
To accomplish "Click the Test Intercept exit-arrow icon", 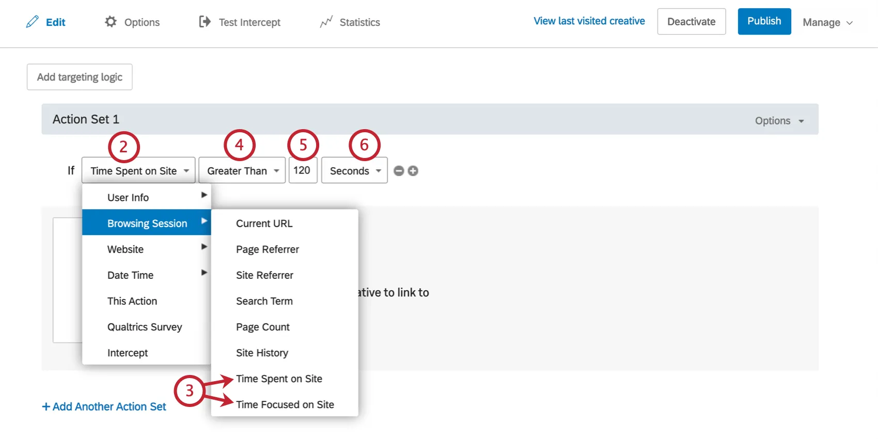I will [x=205, y=22].
